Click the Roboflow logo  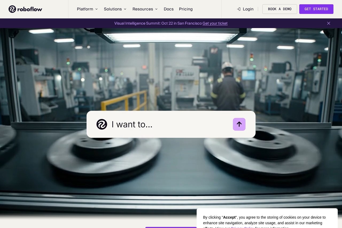click(25, 9)
